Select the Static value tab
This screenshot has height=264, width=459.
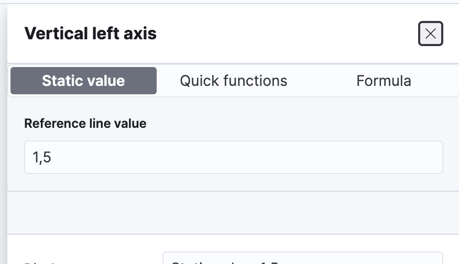tap(83, 81)
